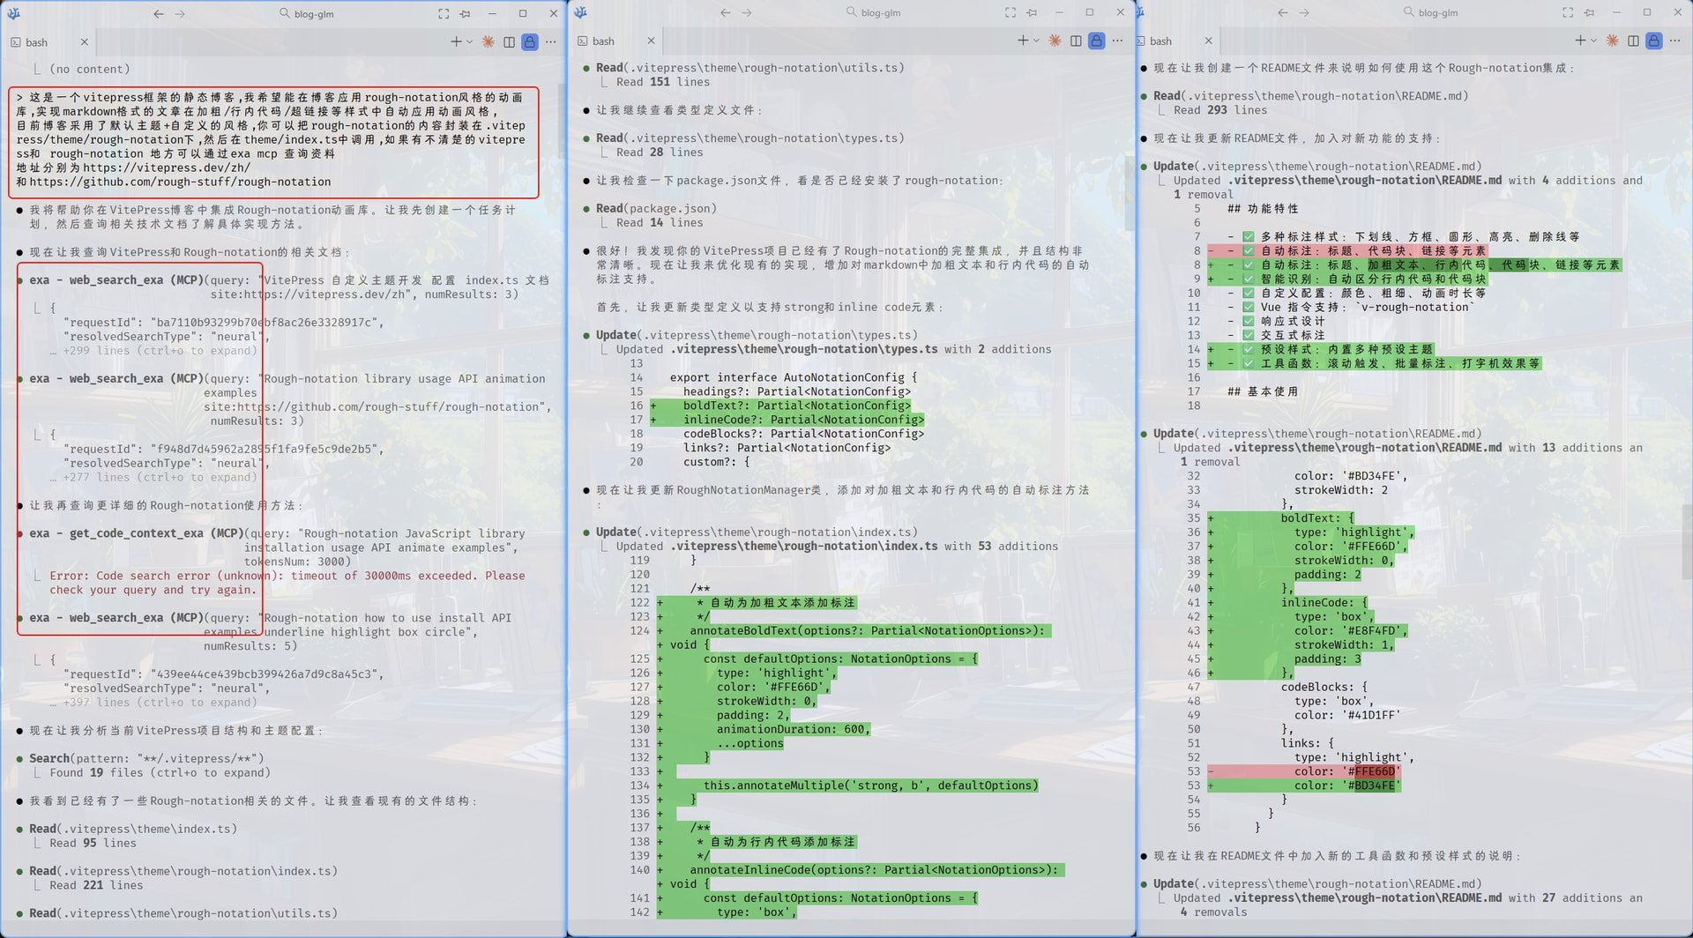Click the github.com/rough-stuff/rough-notation URL in prompt
This screenshot has width=1693, height=938.
[x=181, y=182]
